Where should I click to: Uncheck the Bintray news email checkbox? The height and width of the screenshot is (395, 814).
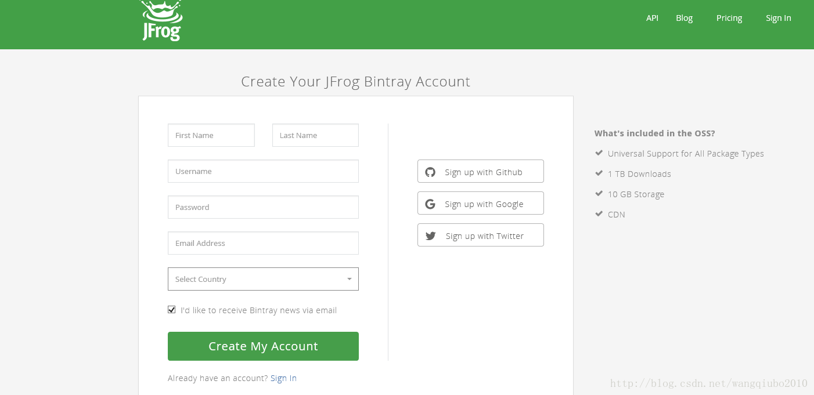[172, 310]
